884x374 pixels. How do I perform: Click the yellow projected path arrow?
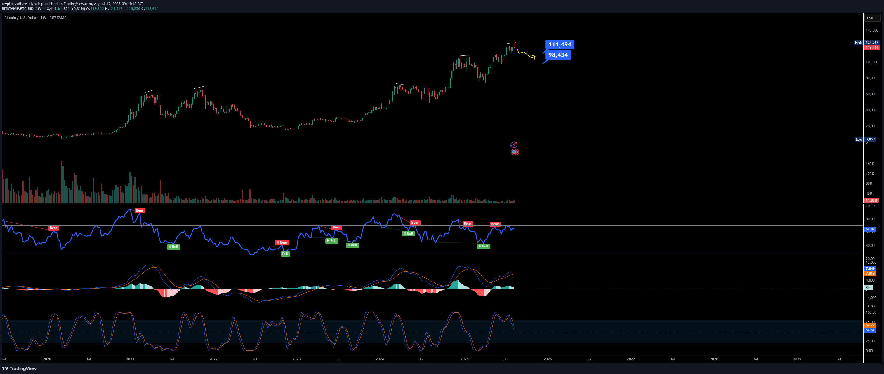click(x=527, y=54)
